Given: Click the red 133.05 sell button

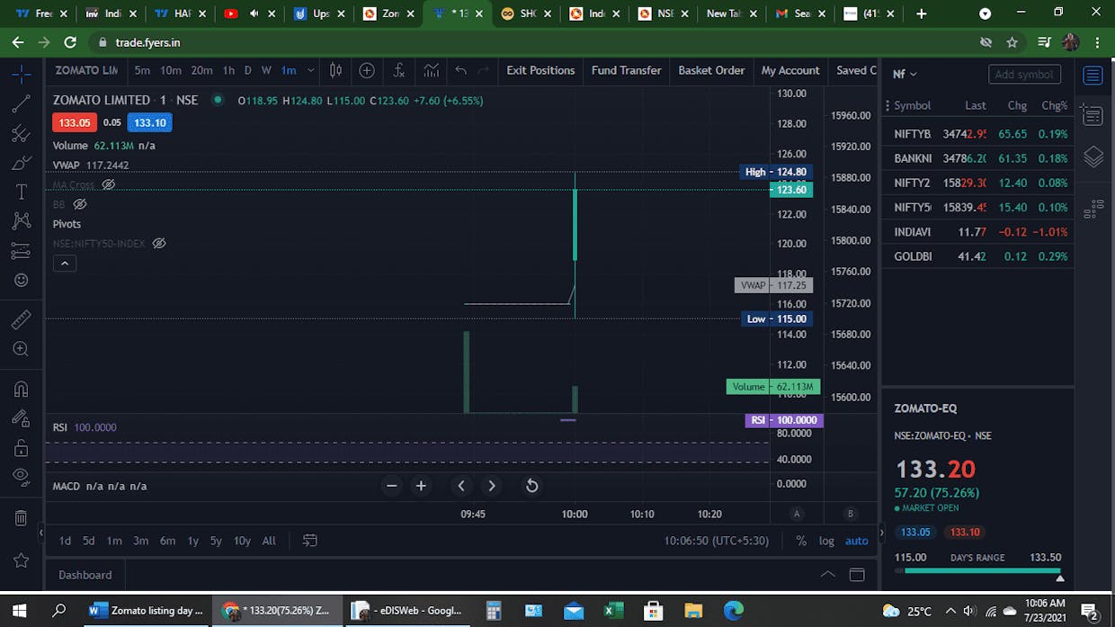Looking at the screenshot, I should [x=74, y=122].
